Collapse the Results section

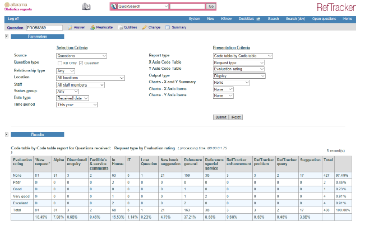click(x=6, y=134)
